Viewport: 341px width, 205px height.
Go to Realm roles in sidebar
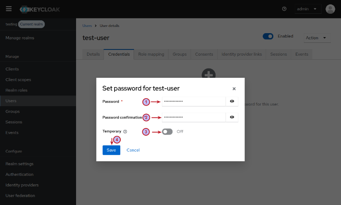point(16,90)
